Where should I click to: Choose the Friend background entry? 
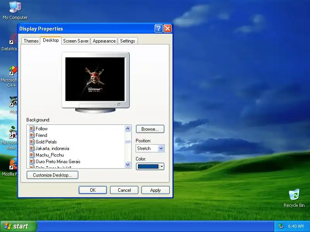click(x=41, y=135)
